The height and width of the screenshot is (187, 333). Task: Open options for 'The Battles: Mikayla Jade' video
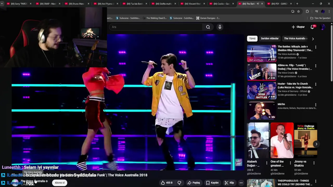point(316,47)
